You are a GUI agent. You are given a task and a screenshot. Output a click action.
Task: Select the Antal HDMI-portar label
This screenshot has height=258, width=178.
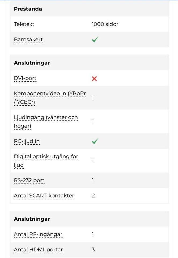pos(38,249)
